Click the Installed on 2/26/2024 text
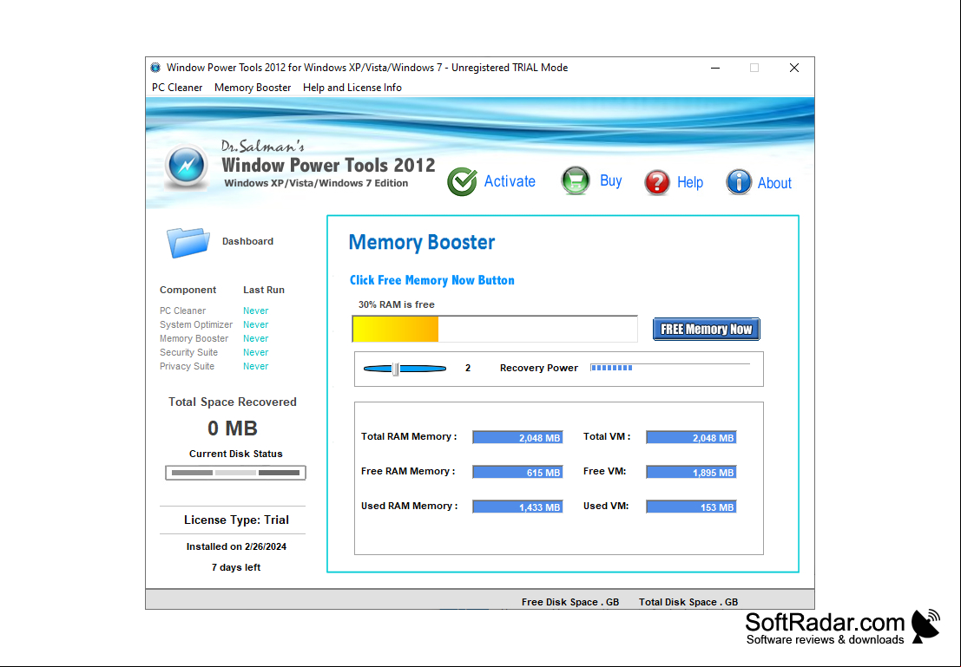Viewport: 961px width, 667px height. (x=237, y=546)
